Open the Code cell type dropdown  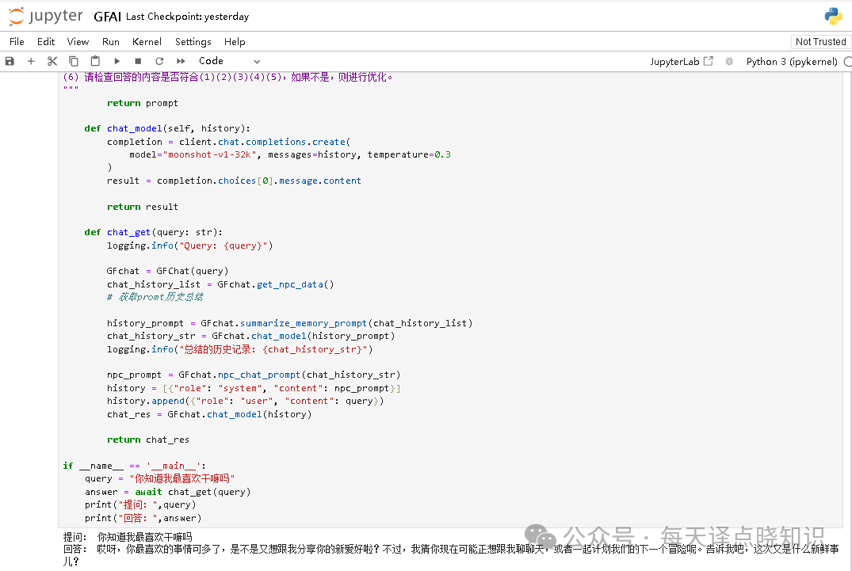(x=229, y=61)
